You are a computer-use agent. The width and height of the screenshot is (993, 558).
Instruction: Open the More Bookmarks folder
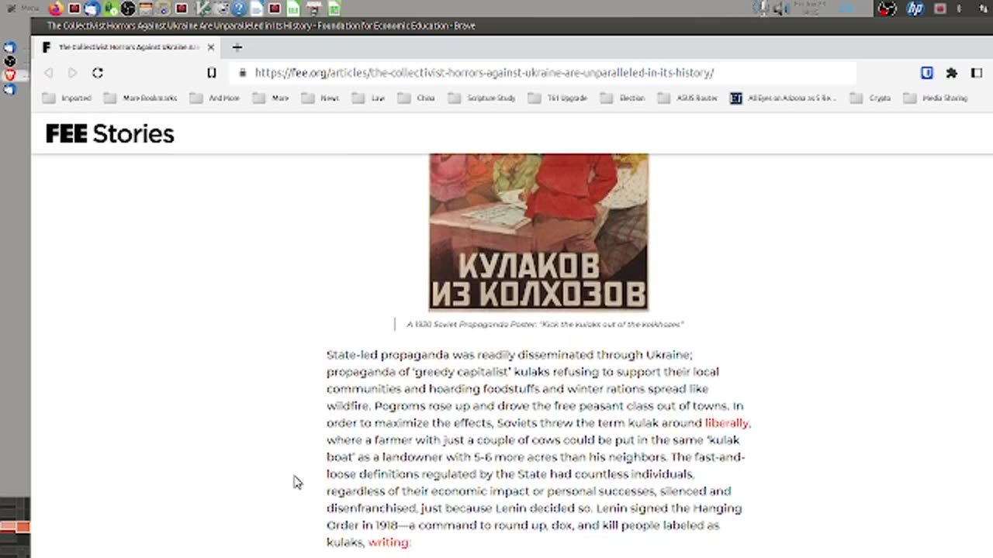click(140, 98)
